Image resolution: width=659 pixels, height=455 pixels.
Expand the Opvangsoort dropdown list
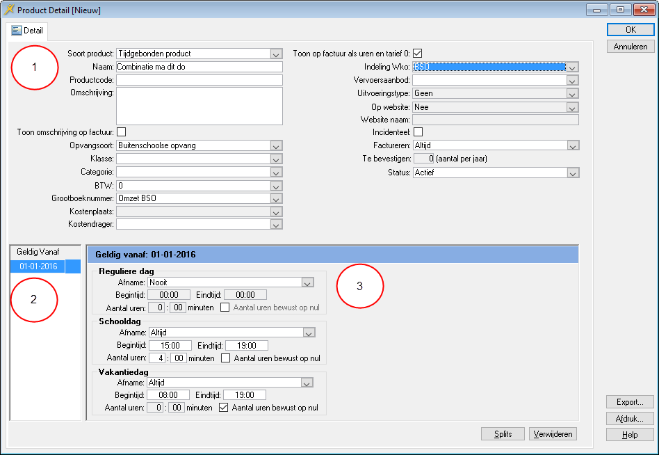(276, 145)
